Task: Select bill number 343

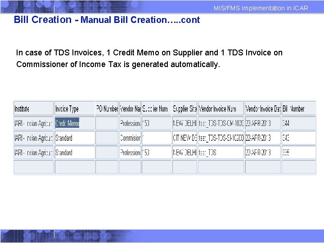Action: (x=299, y=138)
